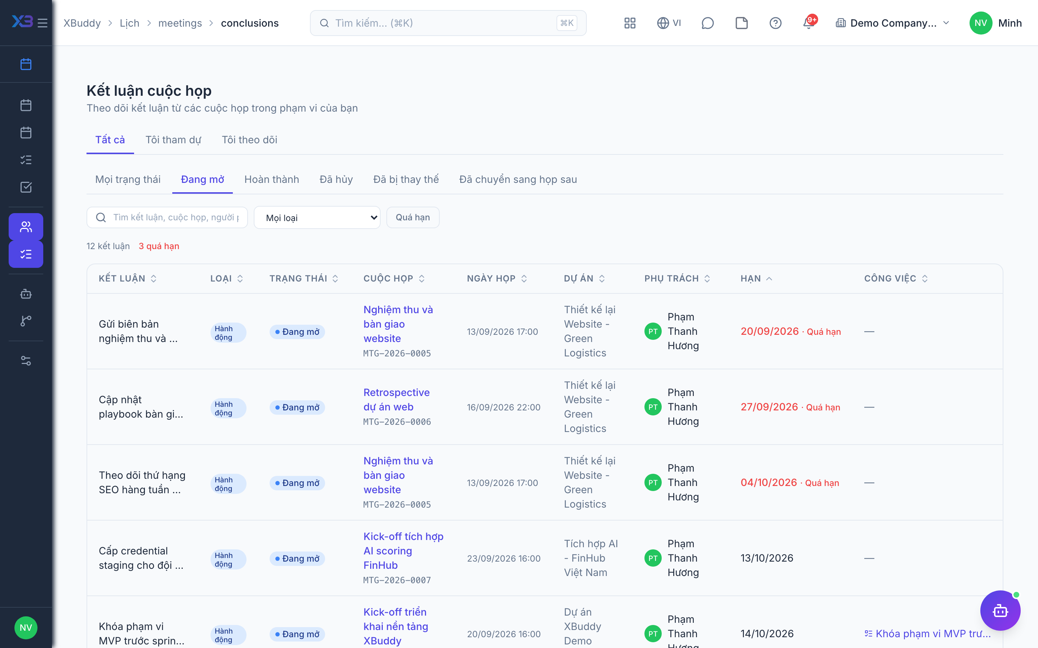Open the checkbox tasks icon in sidebar
The height and width of the screenshot is (648, 1038).
[x=26, y=187]
